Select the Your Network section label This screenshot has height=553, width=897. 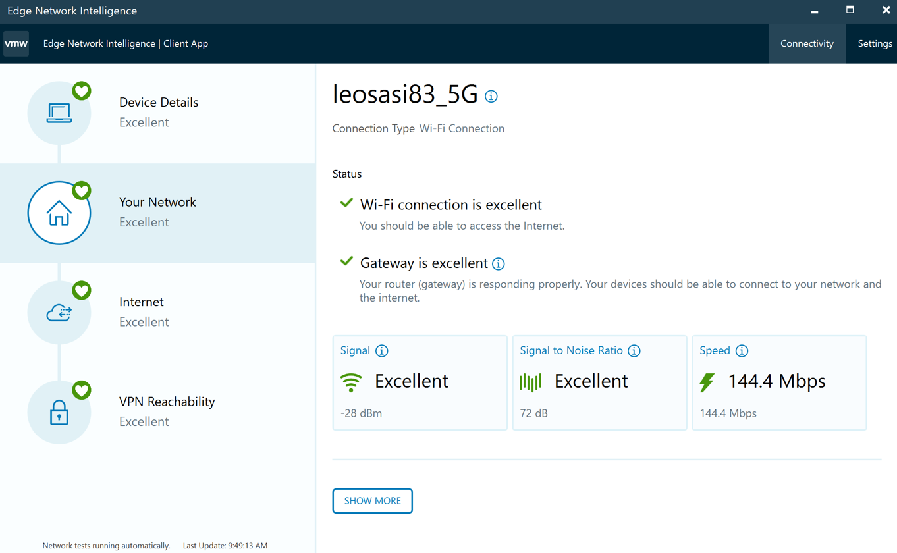tap(157, 202)
